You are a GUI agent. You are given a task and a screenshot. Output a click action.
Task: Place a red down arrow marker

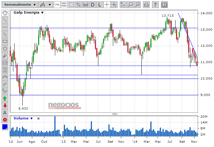pos(5,106)
